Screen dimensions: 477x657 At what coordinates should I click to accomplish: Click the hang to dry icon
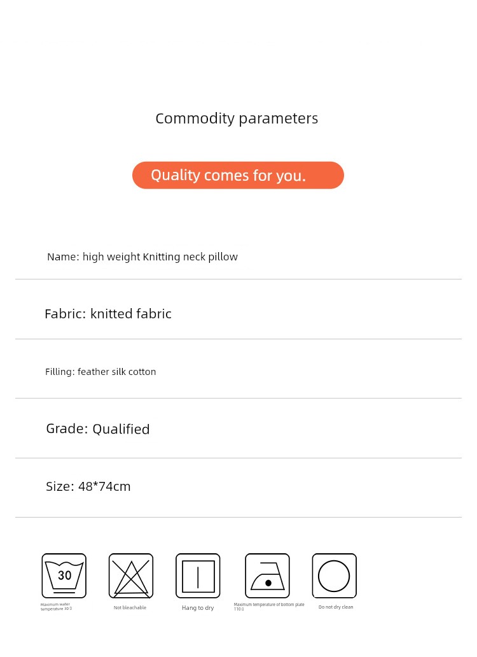(198, 576)
